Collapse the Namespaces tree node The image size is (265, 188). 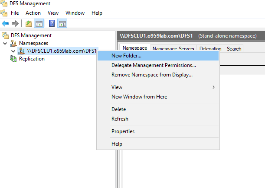click(x=5, y=43)
